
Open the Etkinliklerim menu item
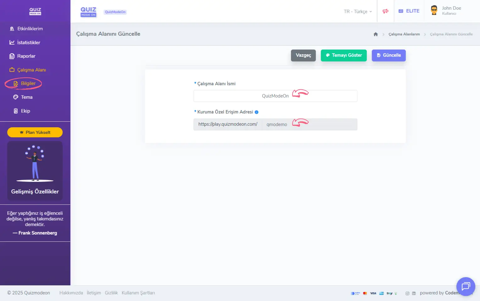click(x=30, y=29)
